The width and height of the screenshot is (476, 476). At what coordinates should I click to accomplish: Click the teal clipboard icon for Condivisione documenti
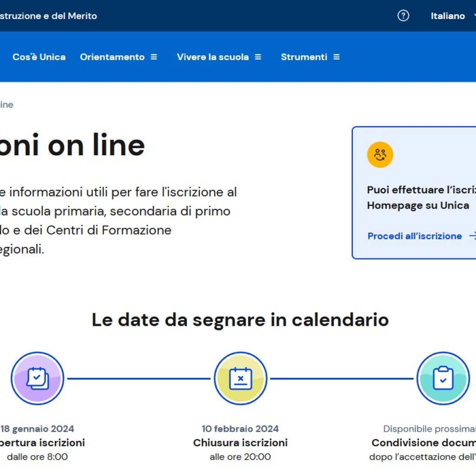(x=443, y=378)
